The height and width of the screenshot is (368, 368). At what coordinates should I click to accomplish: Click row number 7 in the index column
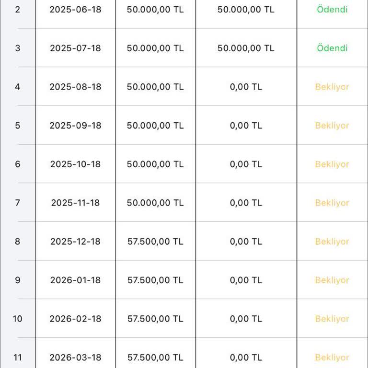(x=18, y=203)
